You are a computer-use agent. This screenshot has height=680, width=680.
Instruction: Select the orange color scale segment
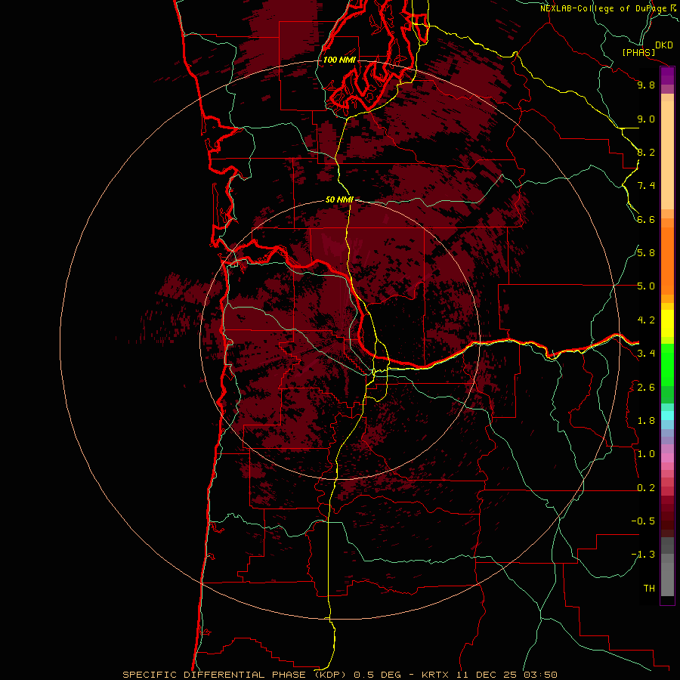click(667, 261)
